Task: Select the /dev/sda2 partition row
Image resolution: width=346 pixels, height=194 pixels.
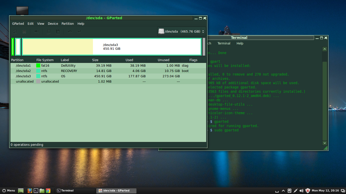Action: 108,71
